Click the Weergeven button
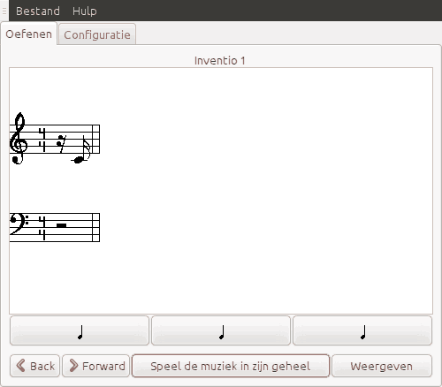The height and width of the screenshot is (387, 442). pos(382,366)
